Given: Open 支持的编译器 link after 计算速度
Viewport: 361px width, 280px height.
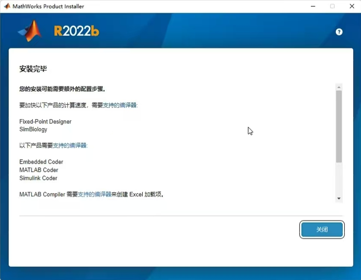Looking at the screenshot, I should coord(120,105).
